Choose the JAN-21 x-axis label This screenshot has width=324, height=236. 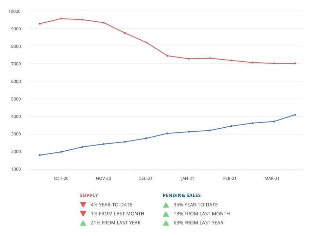188,178
